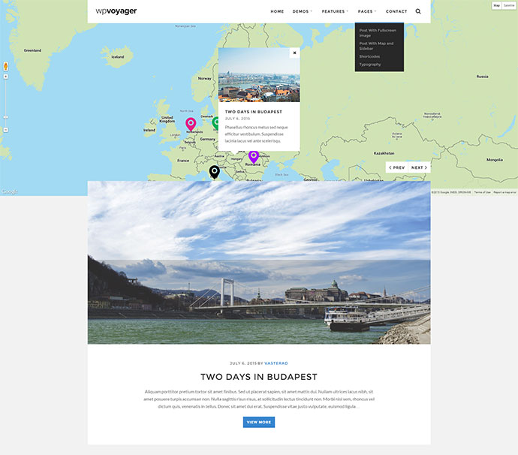Click the 'France' map label

[x=183, y=161]
